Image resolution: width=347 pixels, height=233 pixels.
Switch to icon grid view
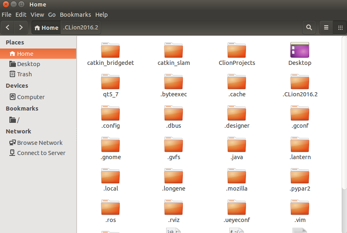pos(340,27)
